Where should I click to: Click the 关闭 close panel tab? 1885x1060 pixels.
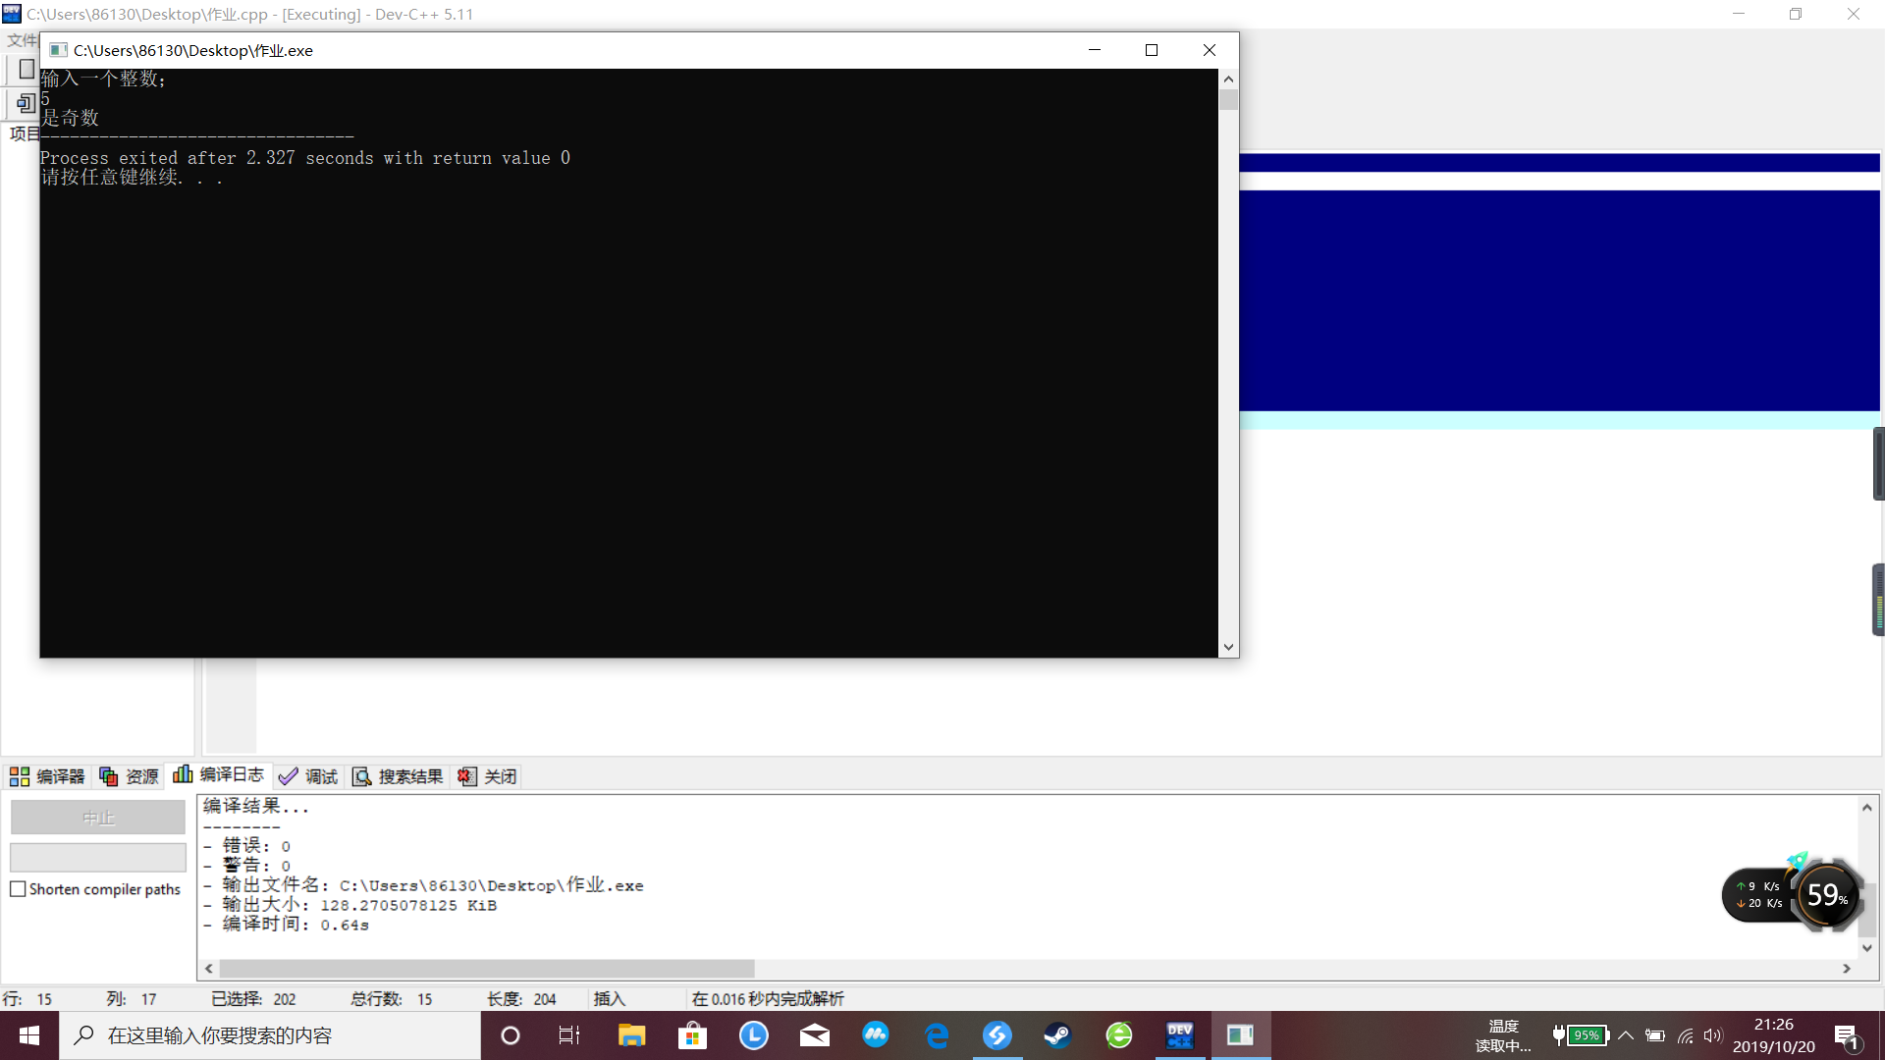click(488, 776)
